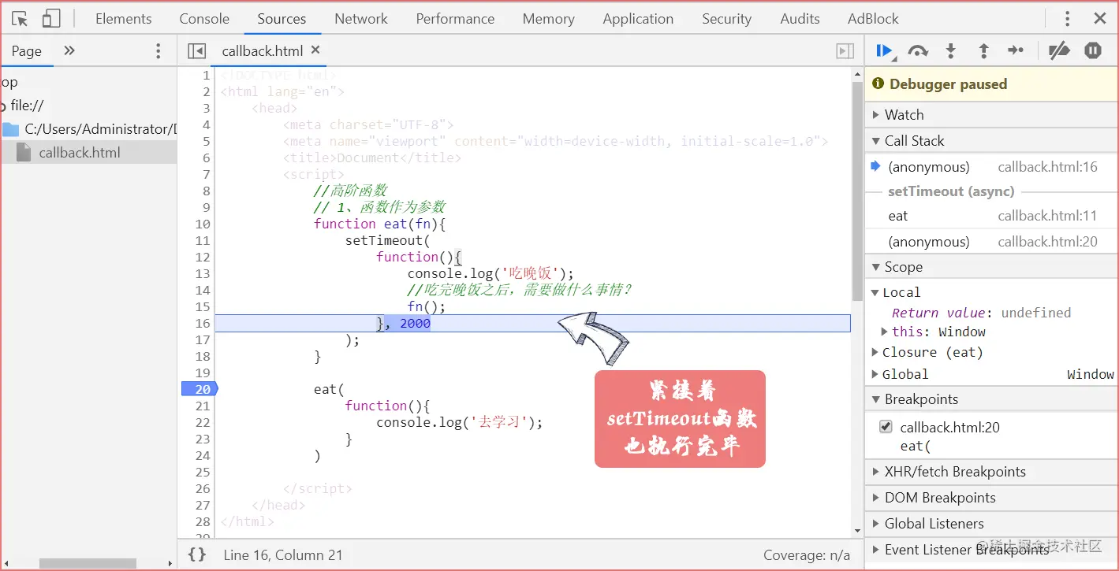Click line number 13 in gutter
Image resolution: width=1119 pixels, height=571 pixels.
click(x=203, y=274)
